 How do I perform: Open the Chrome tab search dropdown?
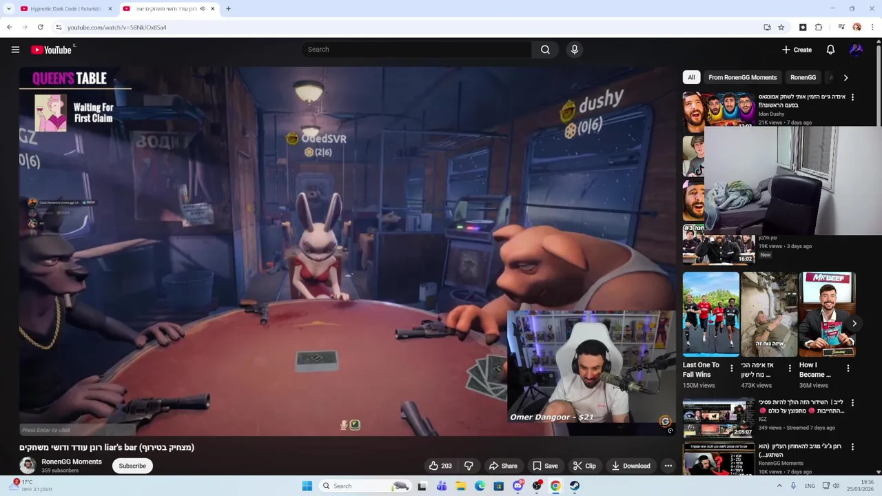(9, 9)
